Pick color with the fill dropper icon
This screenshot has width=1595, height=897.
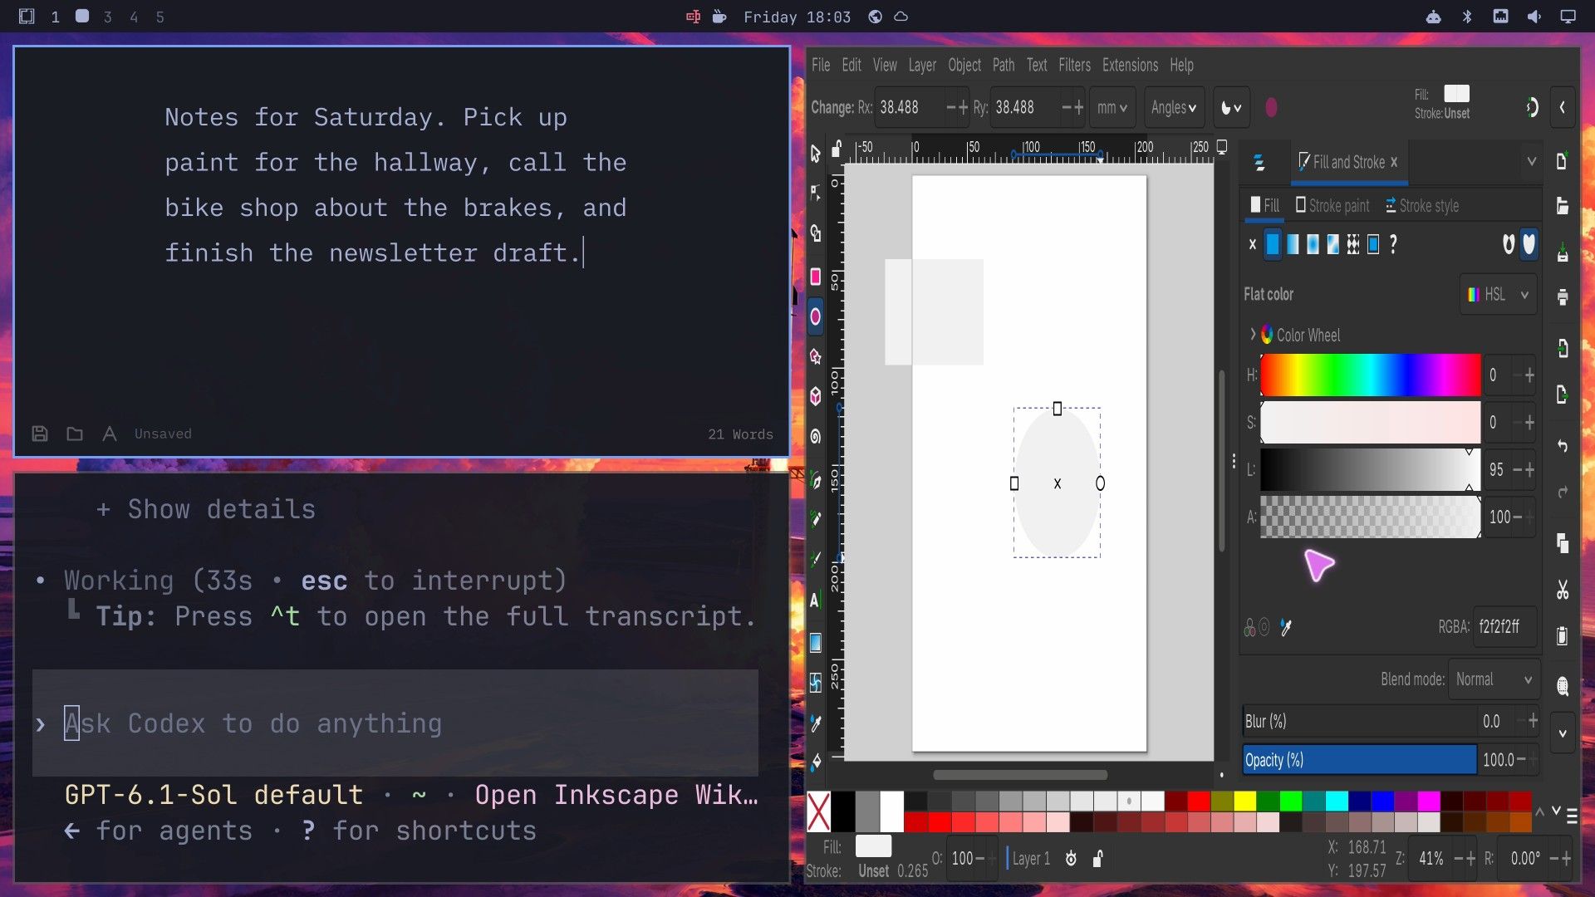pyautogui.click(x=1286, y=627)
